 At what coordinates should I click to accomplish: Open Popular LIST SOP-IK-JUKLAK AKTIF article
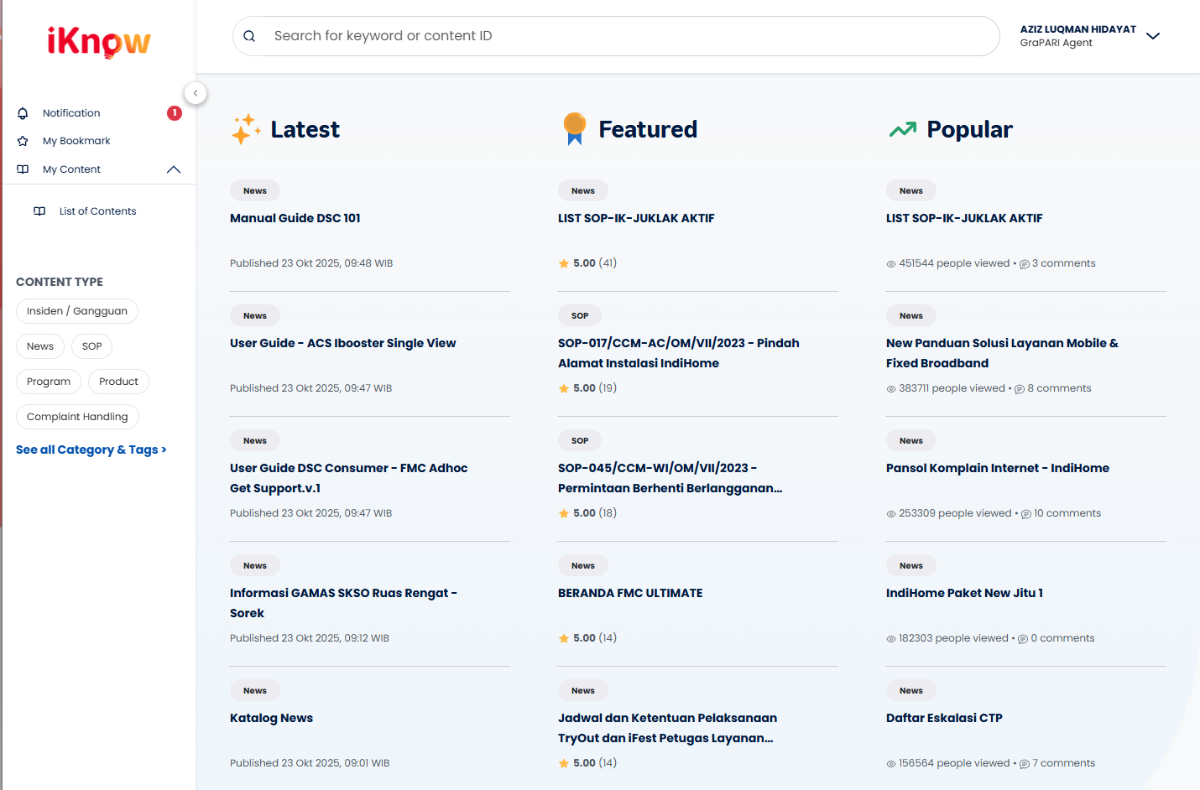tap(964, 218)
